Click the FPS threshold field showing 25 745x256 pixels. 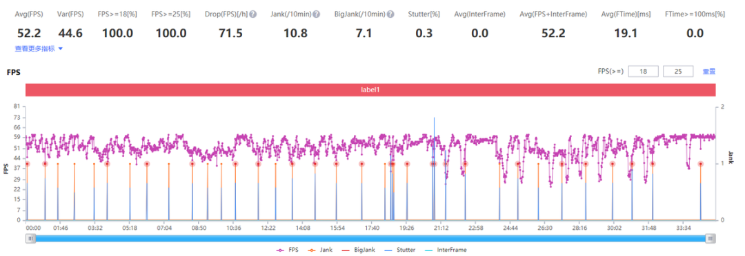tap(678, 72)
